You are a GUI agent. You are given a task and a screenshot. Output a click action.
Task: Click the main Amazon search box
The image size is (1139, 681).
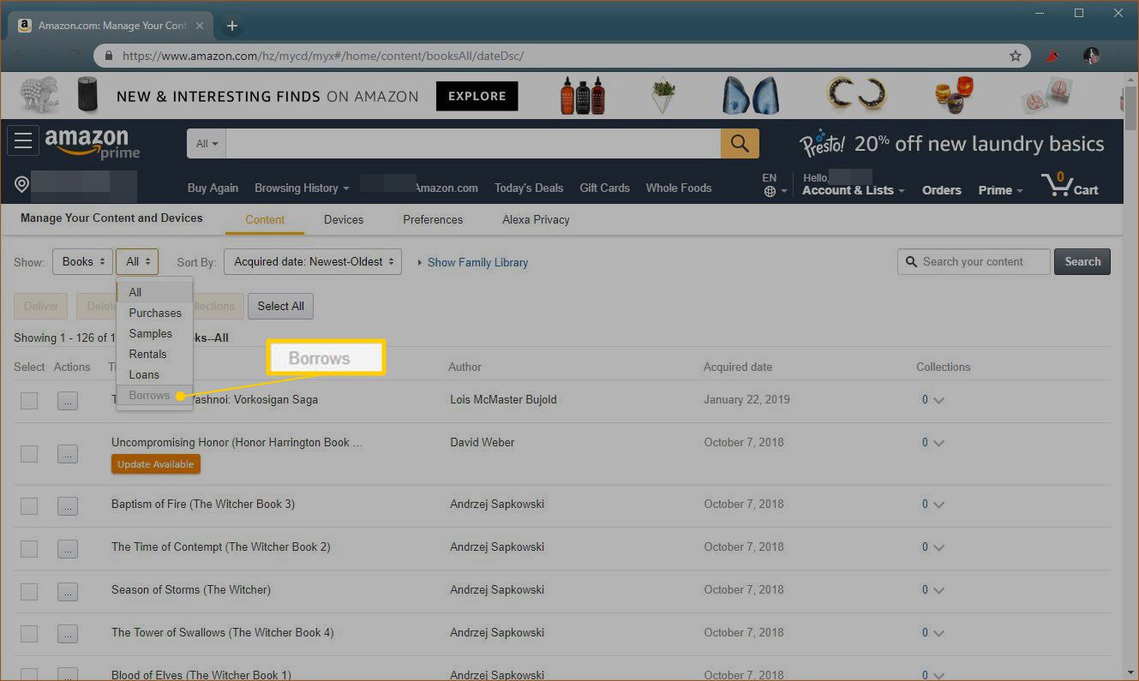[473, 144]
